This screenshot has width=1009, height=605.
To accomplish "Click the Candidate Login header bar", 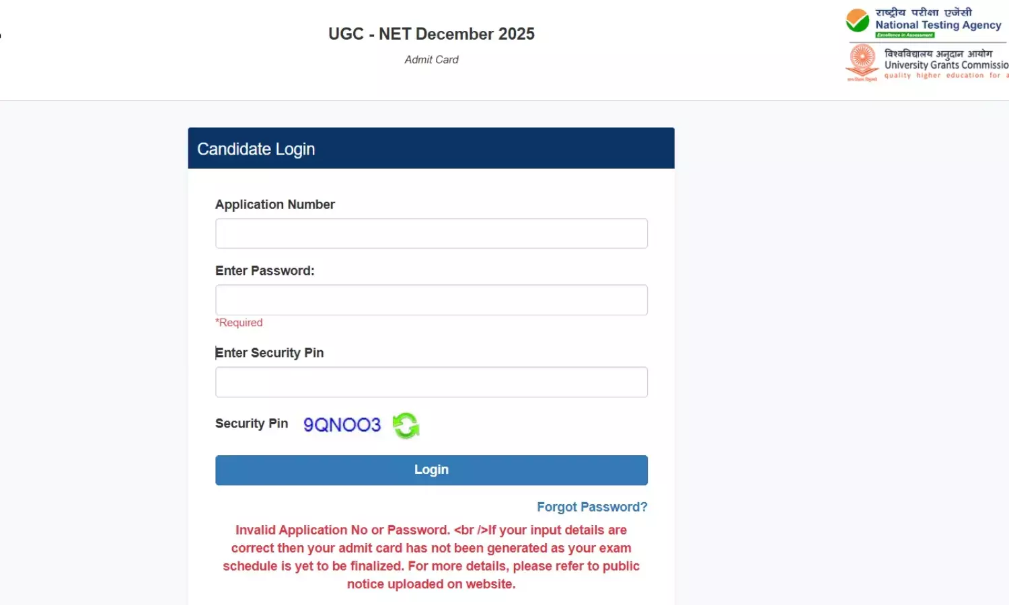I will pyautogui.click(x=256, y=149).
